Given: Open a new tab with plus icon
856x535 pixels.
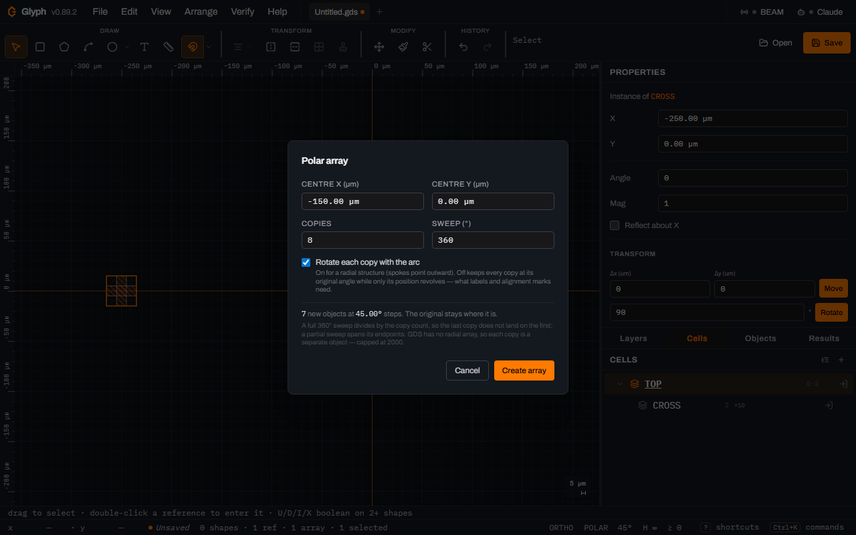Looking at the screenshot, I should click(380, 12).
